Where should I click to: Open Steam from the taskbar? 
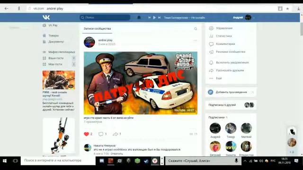pos(146,161)
